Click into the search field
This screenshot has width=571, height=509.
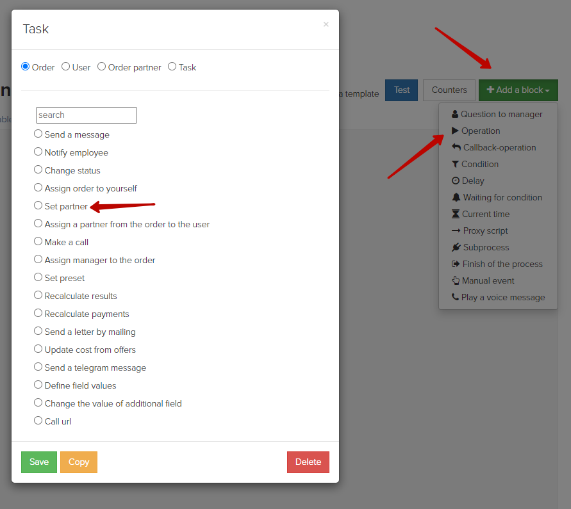[x=87, y=115]
